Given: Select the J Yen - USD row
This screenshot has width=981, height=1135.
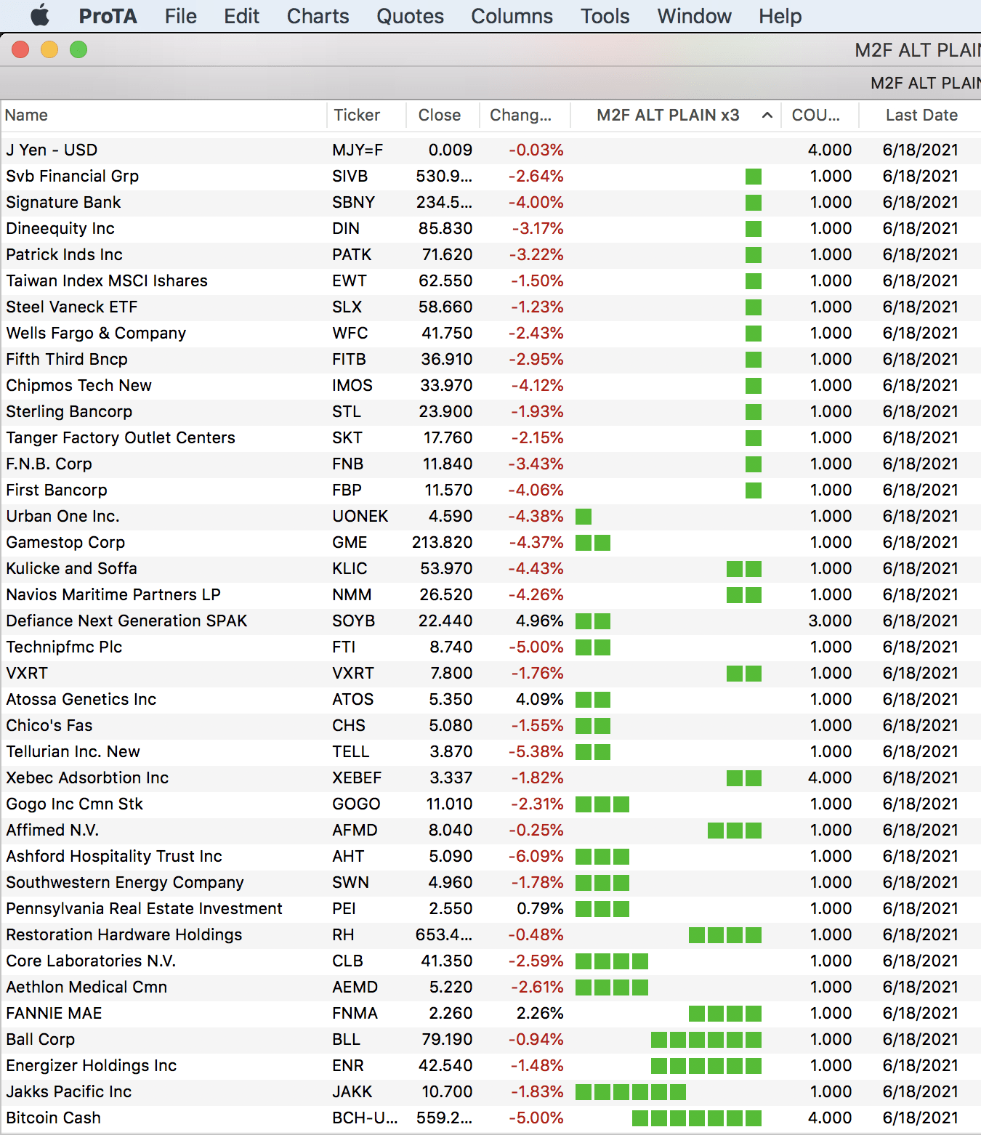Looking at the screenshot, I should pos(490,150).
